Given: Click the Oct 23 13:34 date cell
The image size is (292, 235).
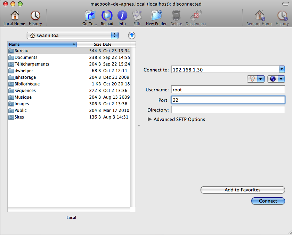Looking at the screenshot, I should click(x=116, y=51).
